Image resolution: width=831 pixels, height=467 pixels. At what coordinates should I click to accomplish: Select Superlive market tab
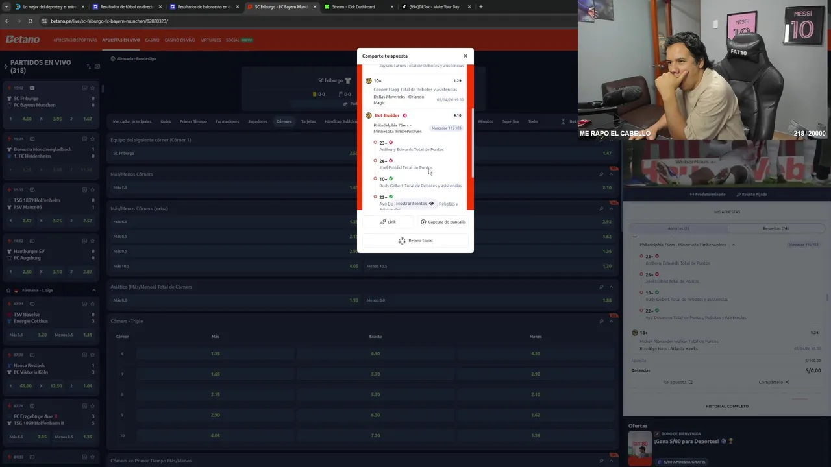coord(511,121)
